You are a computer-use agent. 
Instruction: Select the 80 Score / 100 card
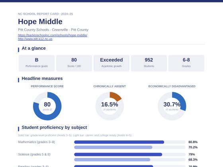coord(74,63)
